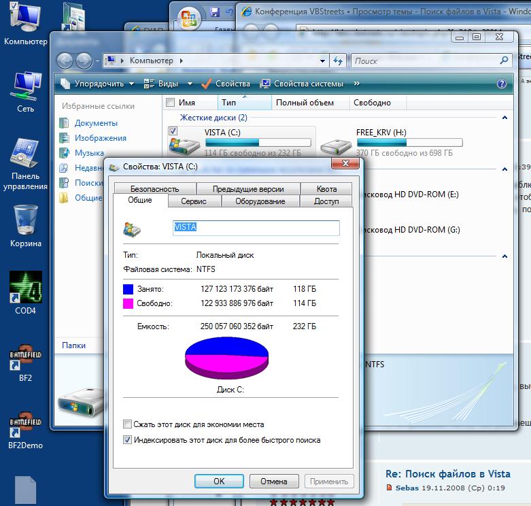Switch to the Доступ tab

click(326, 201)
